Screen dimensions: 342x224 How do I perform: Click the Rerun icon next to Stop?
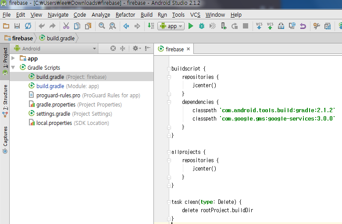pyautogui.click(x=235, y=26)
